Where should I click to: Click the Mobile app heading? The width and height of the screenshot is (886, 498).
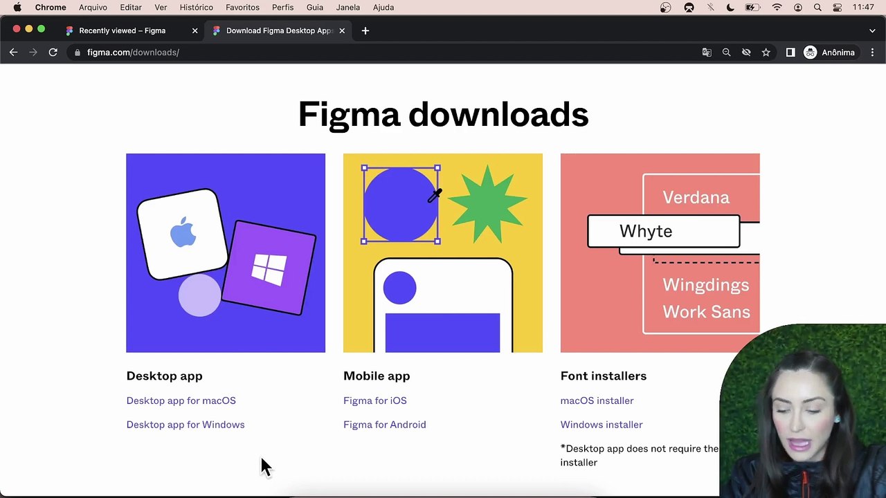[x=377, y=376]
